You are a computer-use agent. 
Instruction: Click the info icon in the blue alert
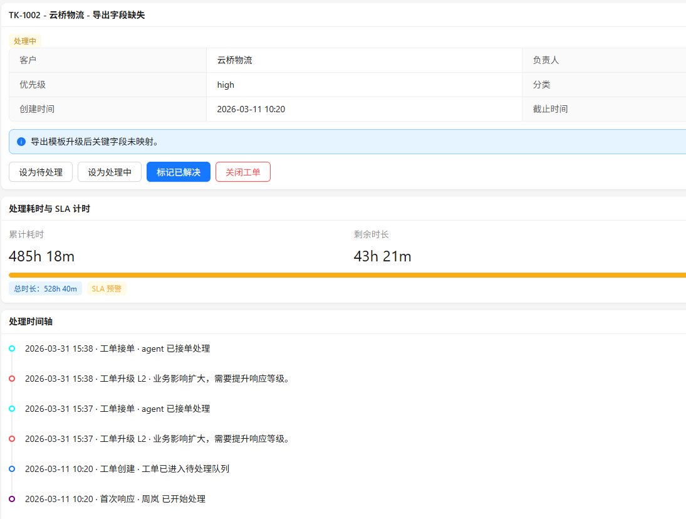click(21, 142)
